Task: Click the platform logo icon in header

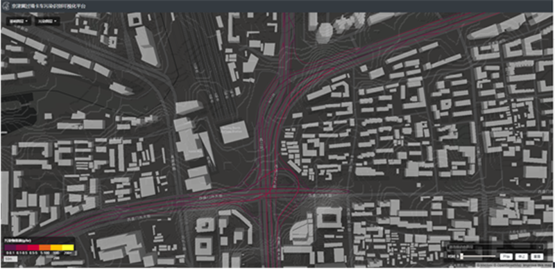Action: click(x=6, y=6)
